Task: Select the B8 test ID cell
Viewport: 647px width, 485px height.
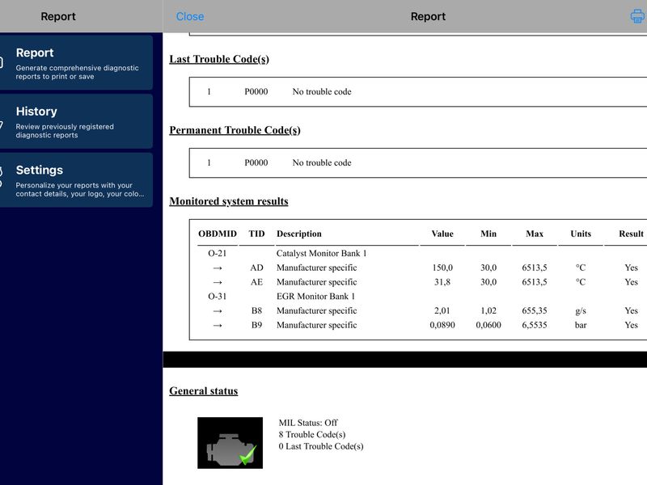Action: 256,310
